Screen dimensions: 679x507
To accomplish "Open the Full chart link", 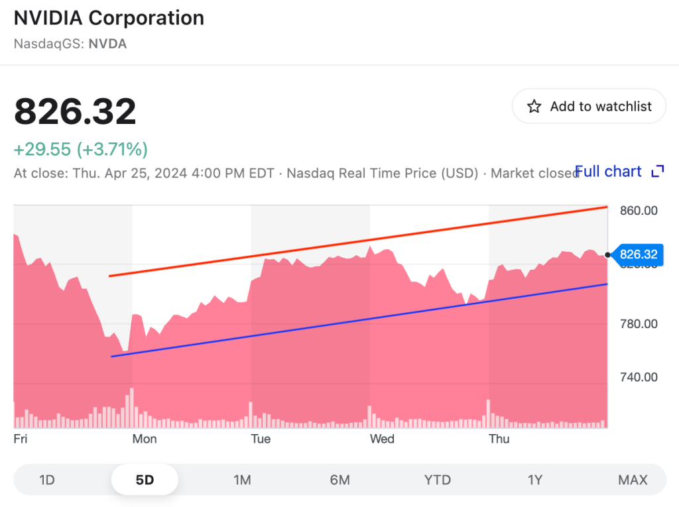I will (608, 172).
